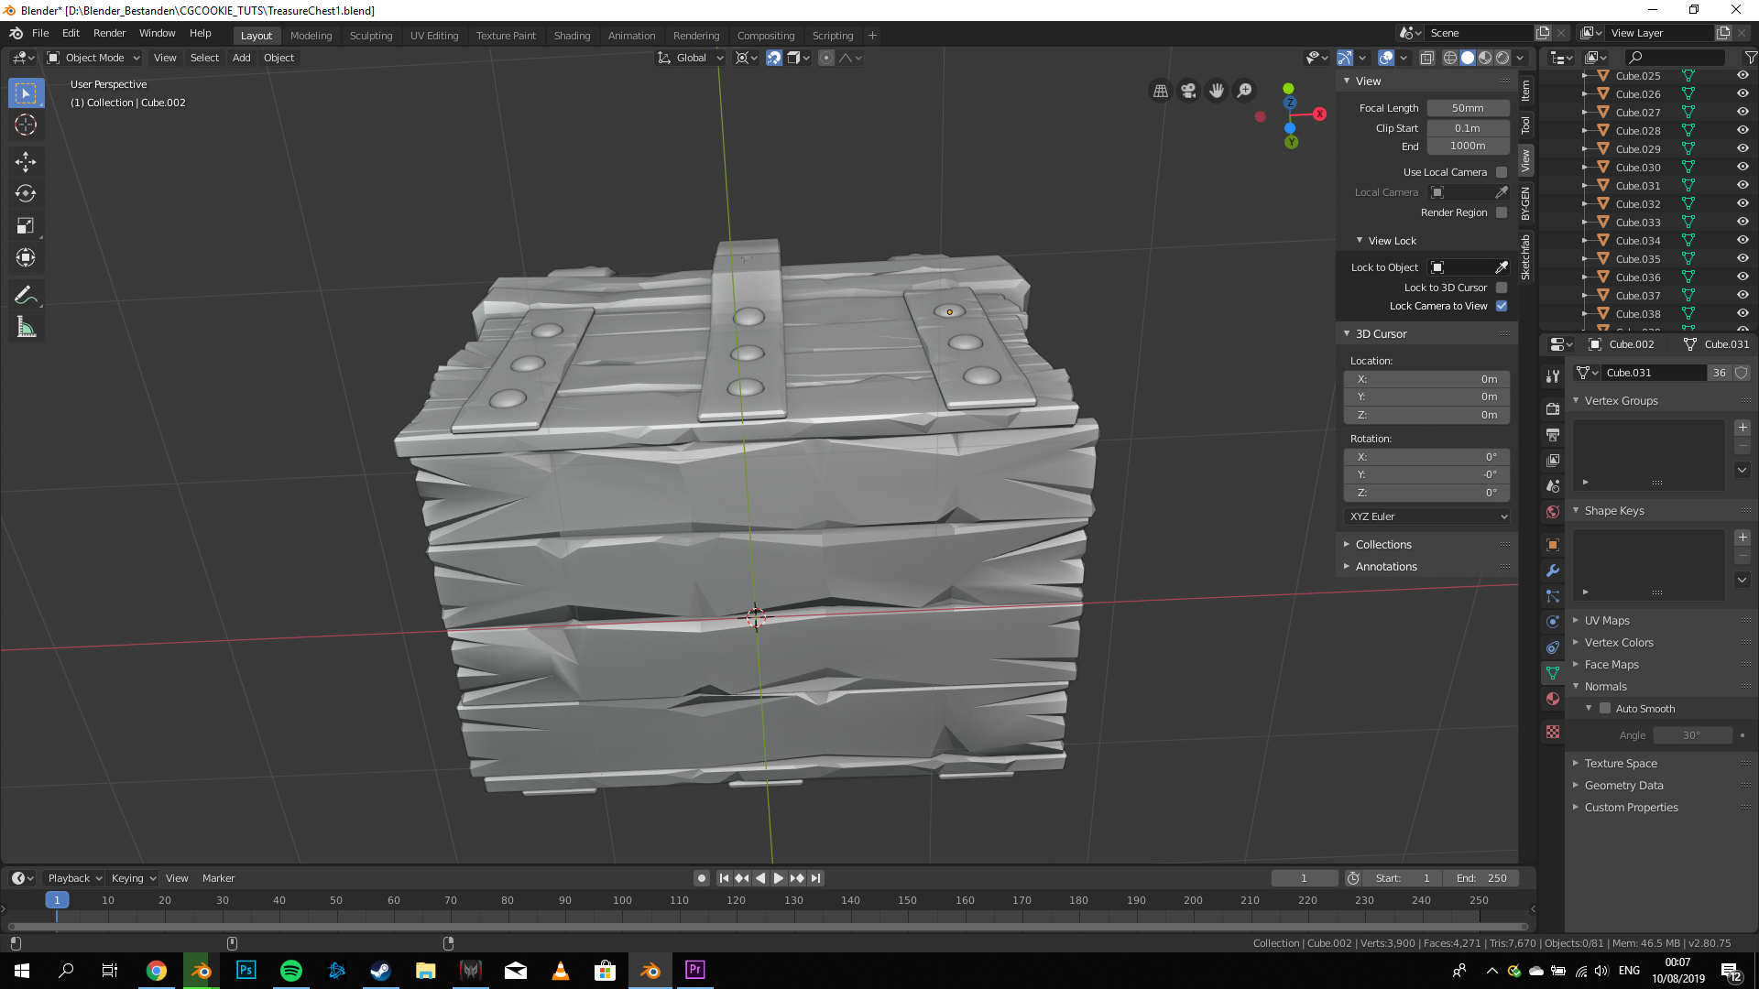Select the Measure tool

26,327
